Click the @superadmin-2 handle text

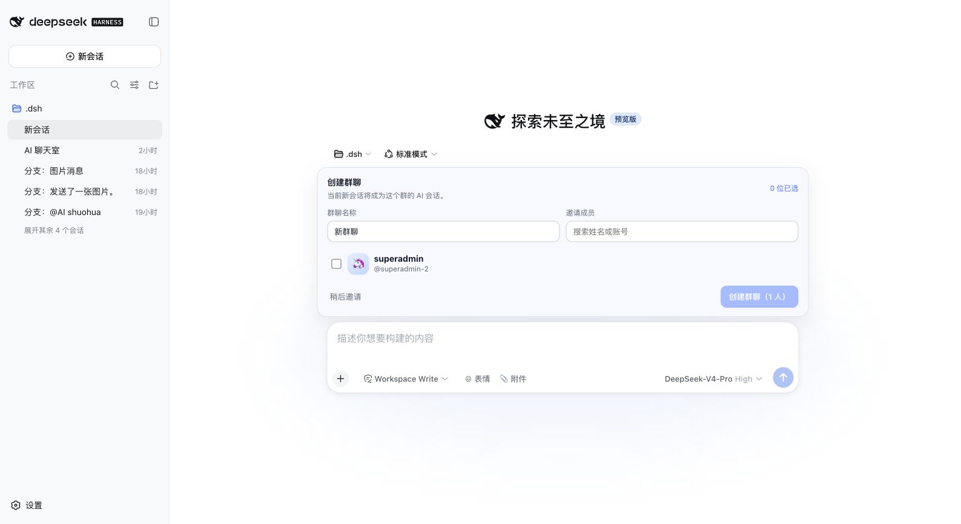401,269
